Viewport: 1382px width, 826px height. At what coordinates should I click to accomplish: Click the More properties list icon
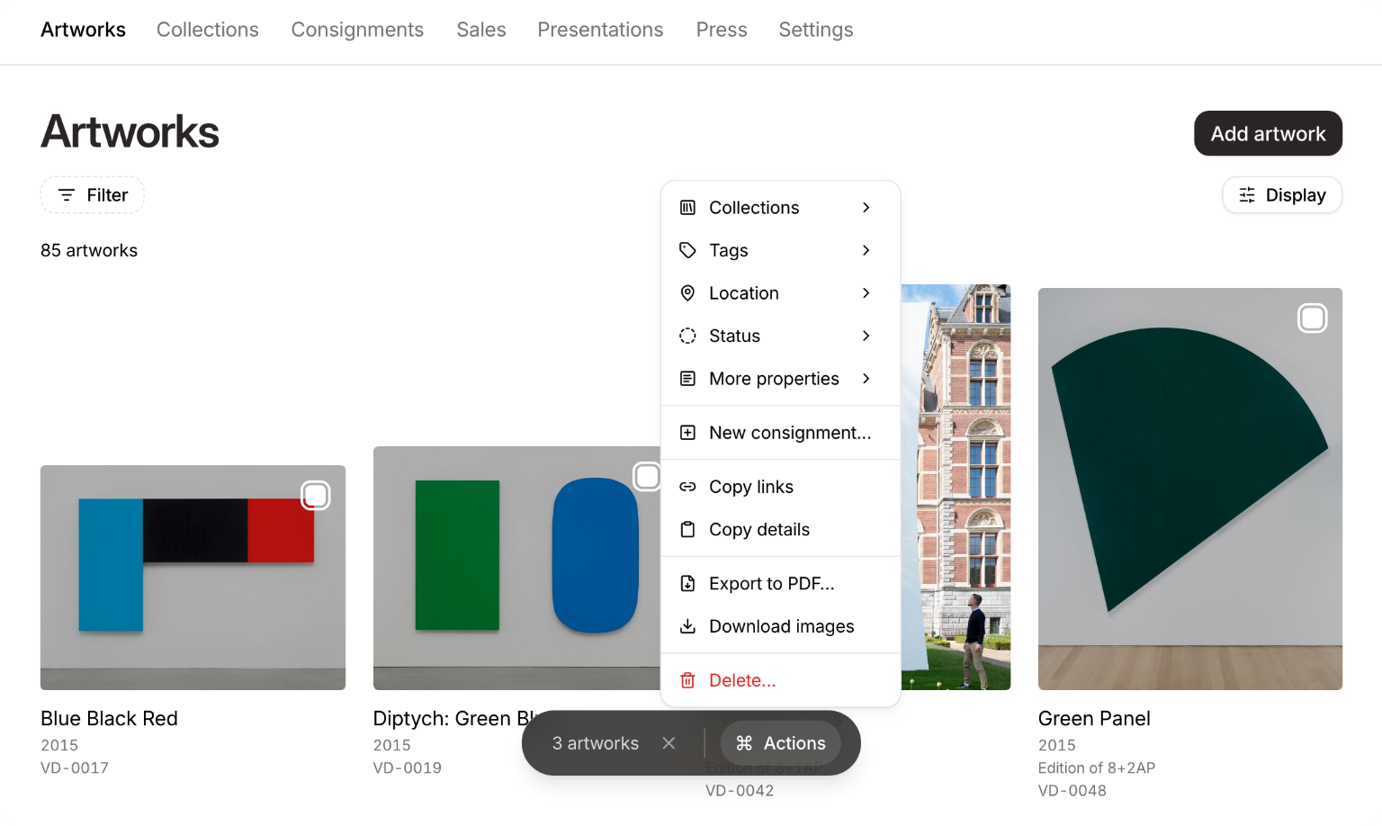point(687,379)
